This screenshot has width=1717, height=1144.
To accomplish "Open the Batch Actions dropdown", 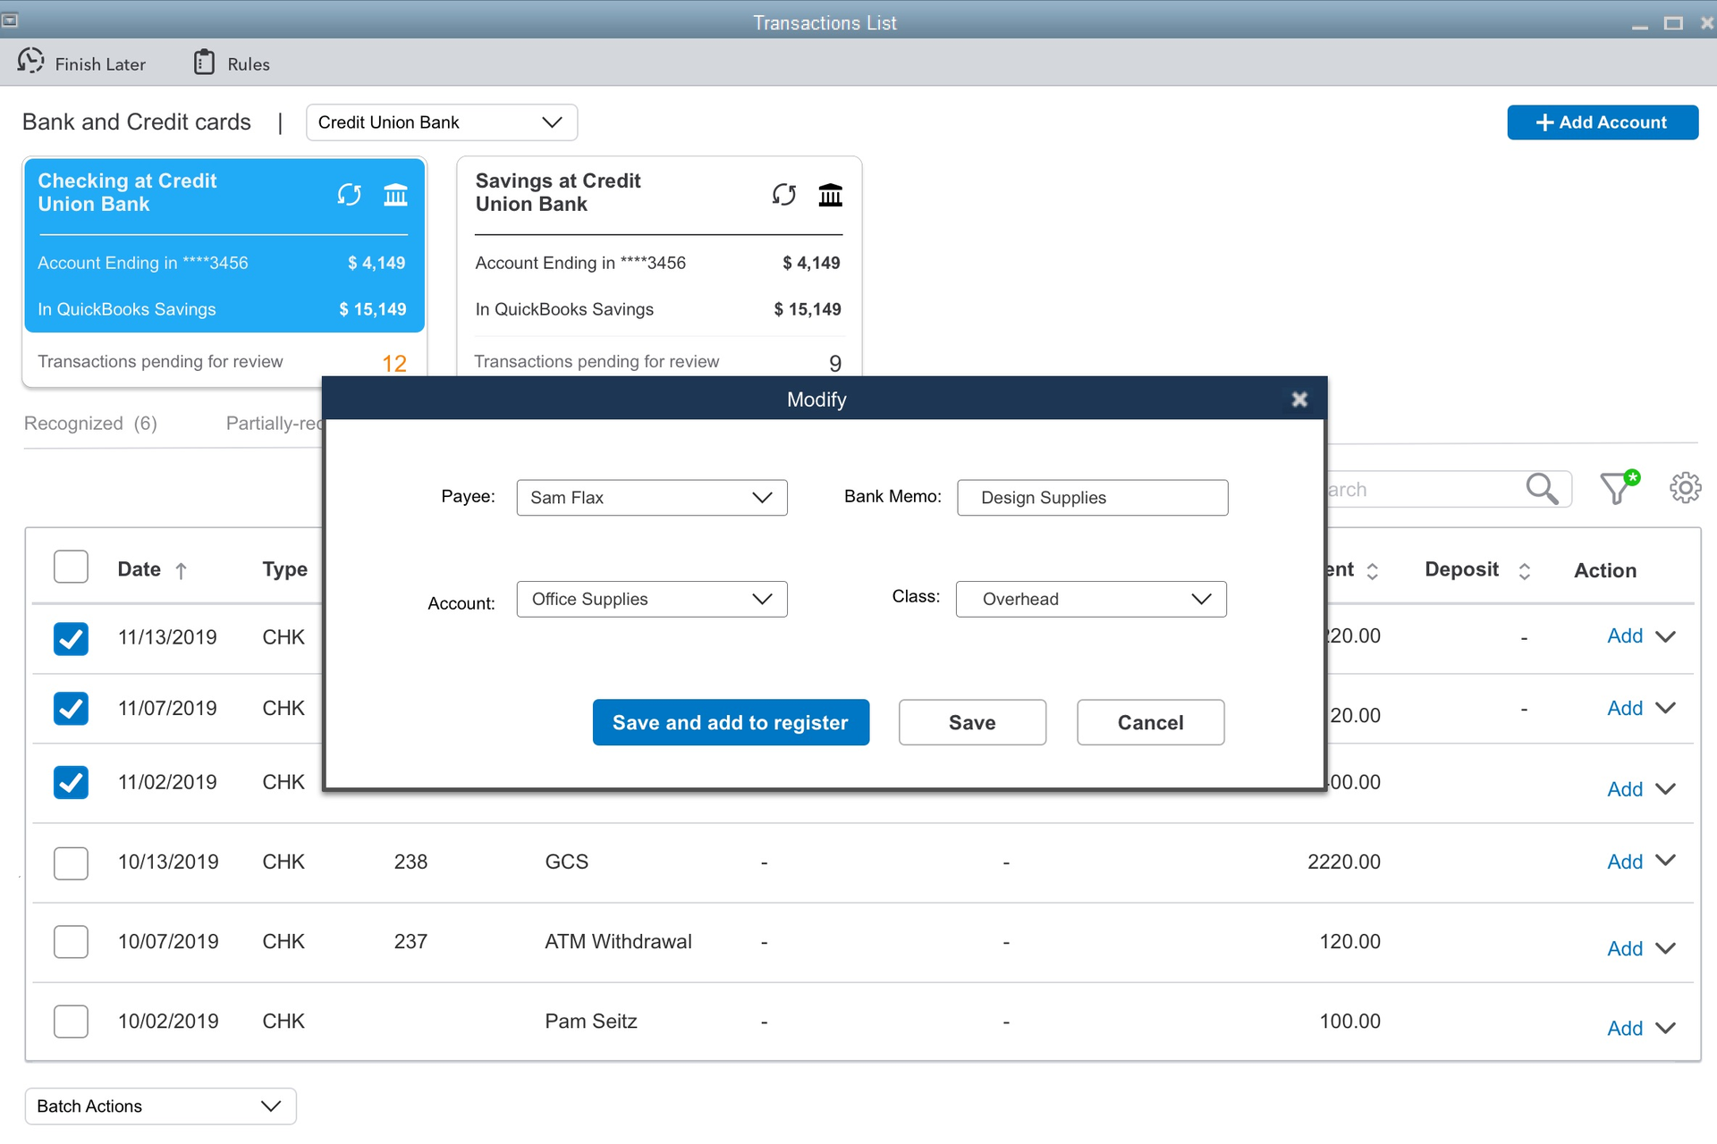I will point(160,1106).
